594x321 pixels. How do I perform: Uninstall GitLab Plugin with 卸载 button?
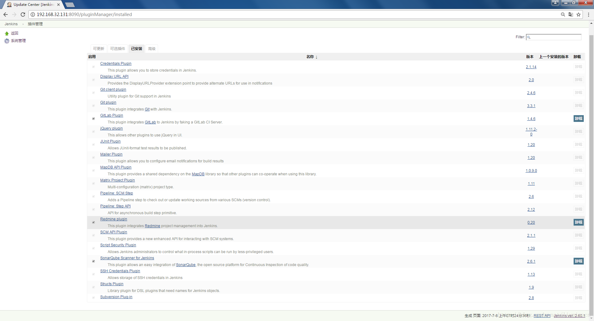(x=579, y=119)
